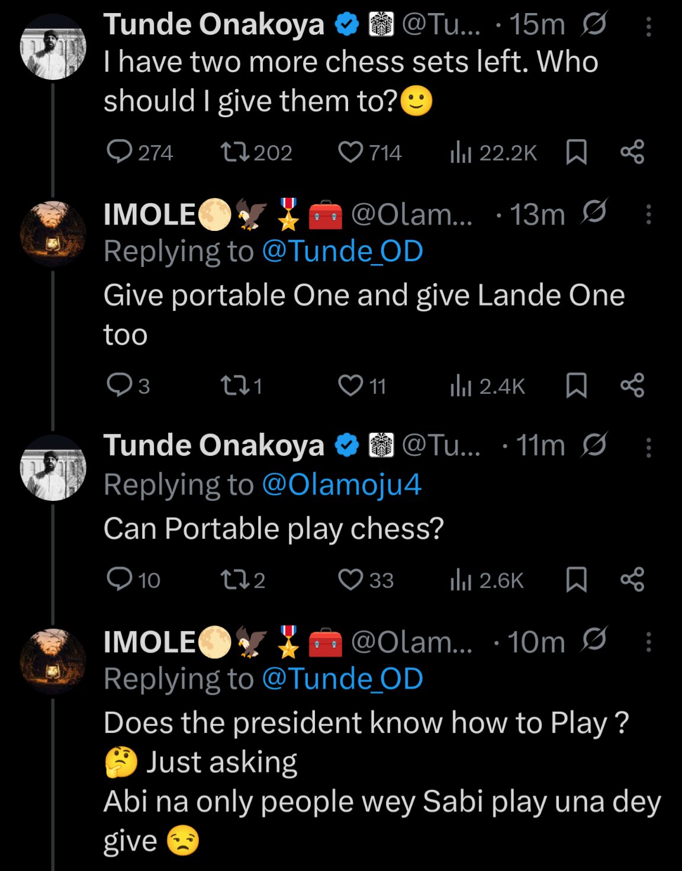
Task: Open the first @Tunde_OD mention link
Action: 342,251
